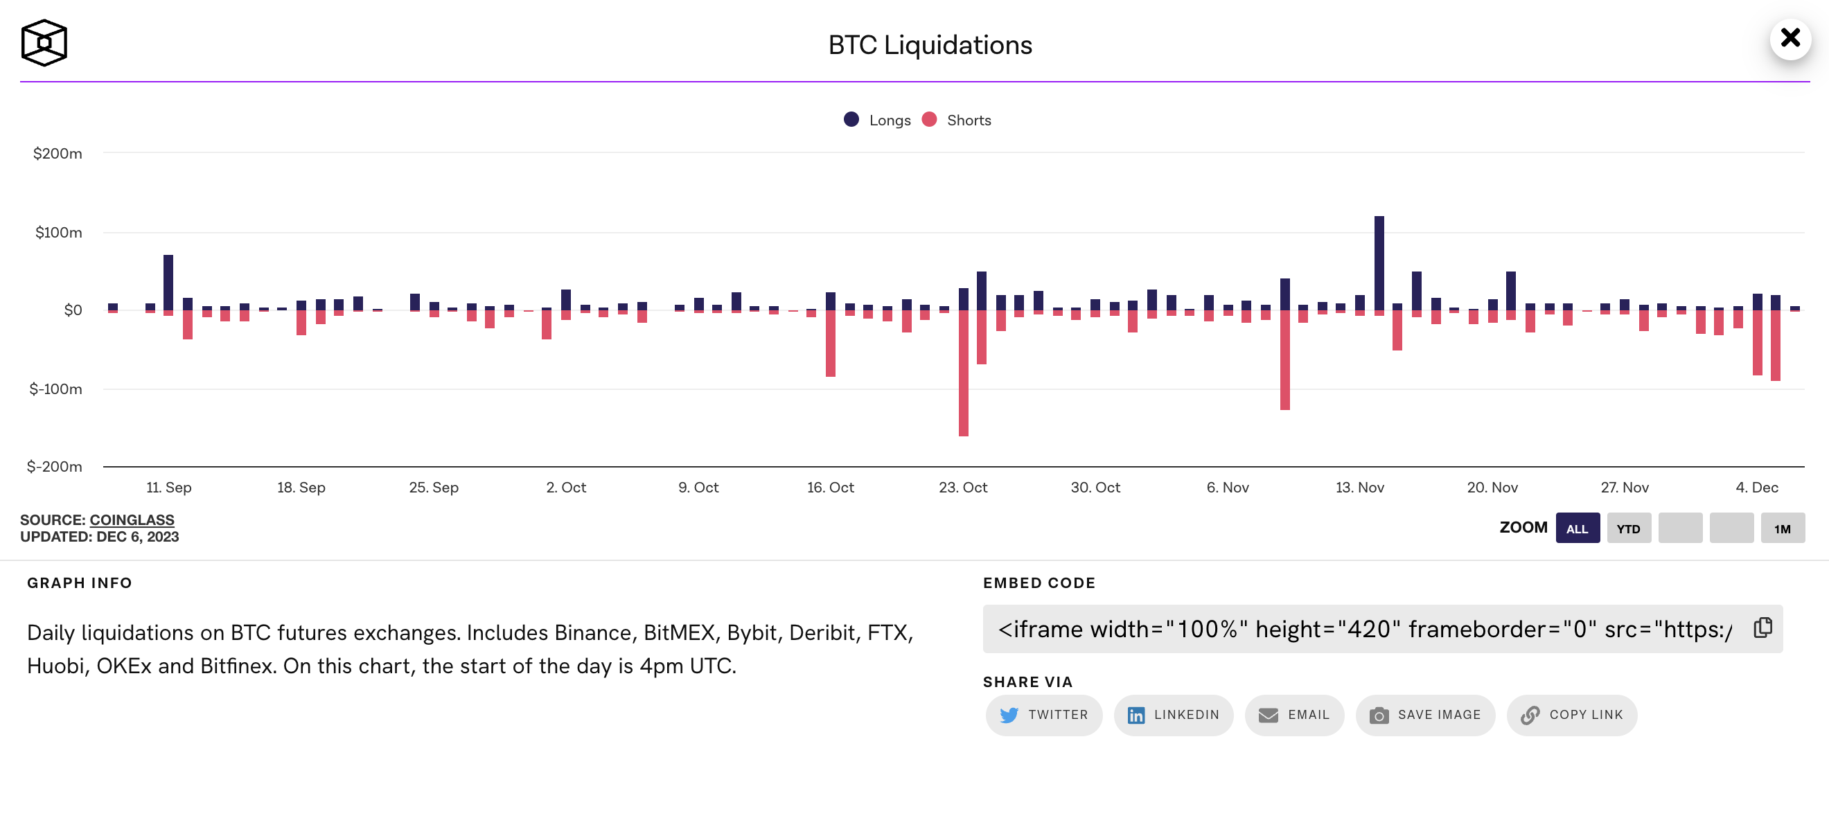Copy embed code using clipboard icon
This screenshot has width=1829, height=827.
[1763, 628]
